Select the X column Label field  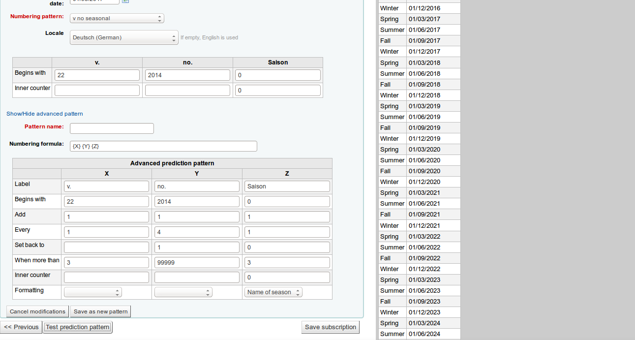106,186
